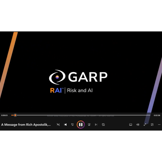Open the volume control
The width and height of the screenshot is (162, 162).
pyautogui.click(x=138, y=124)
